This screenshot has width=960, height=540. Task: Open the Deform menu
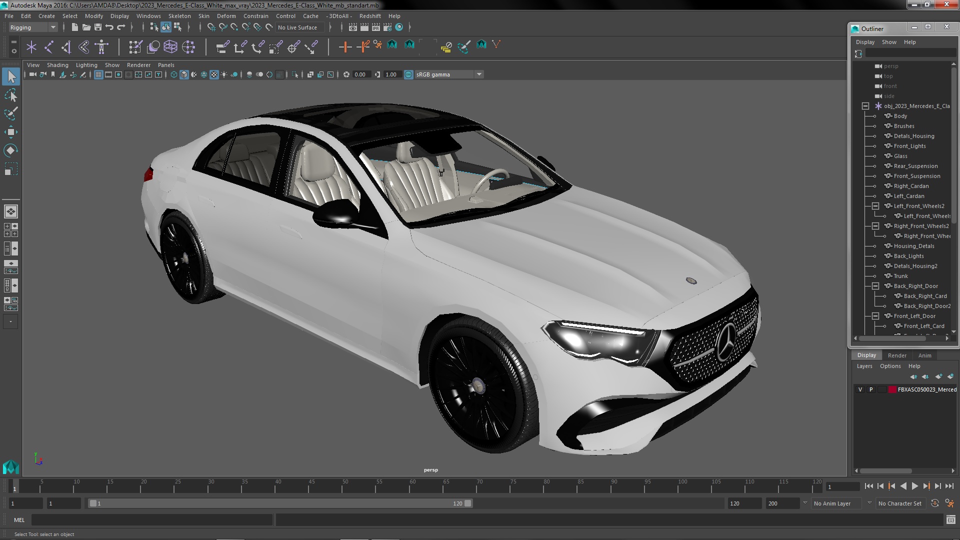(226, 16)
